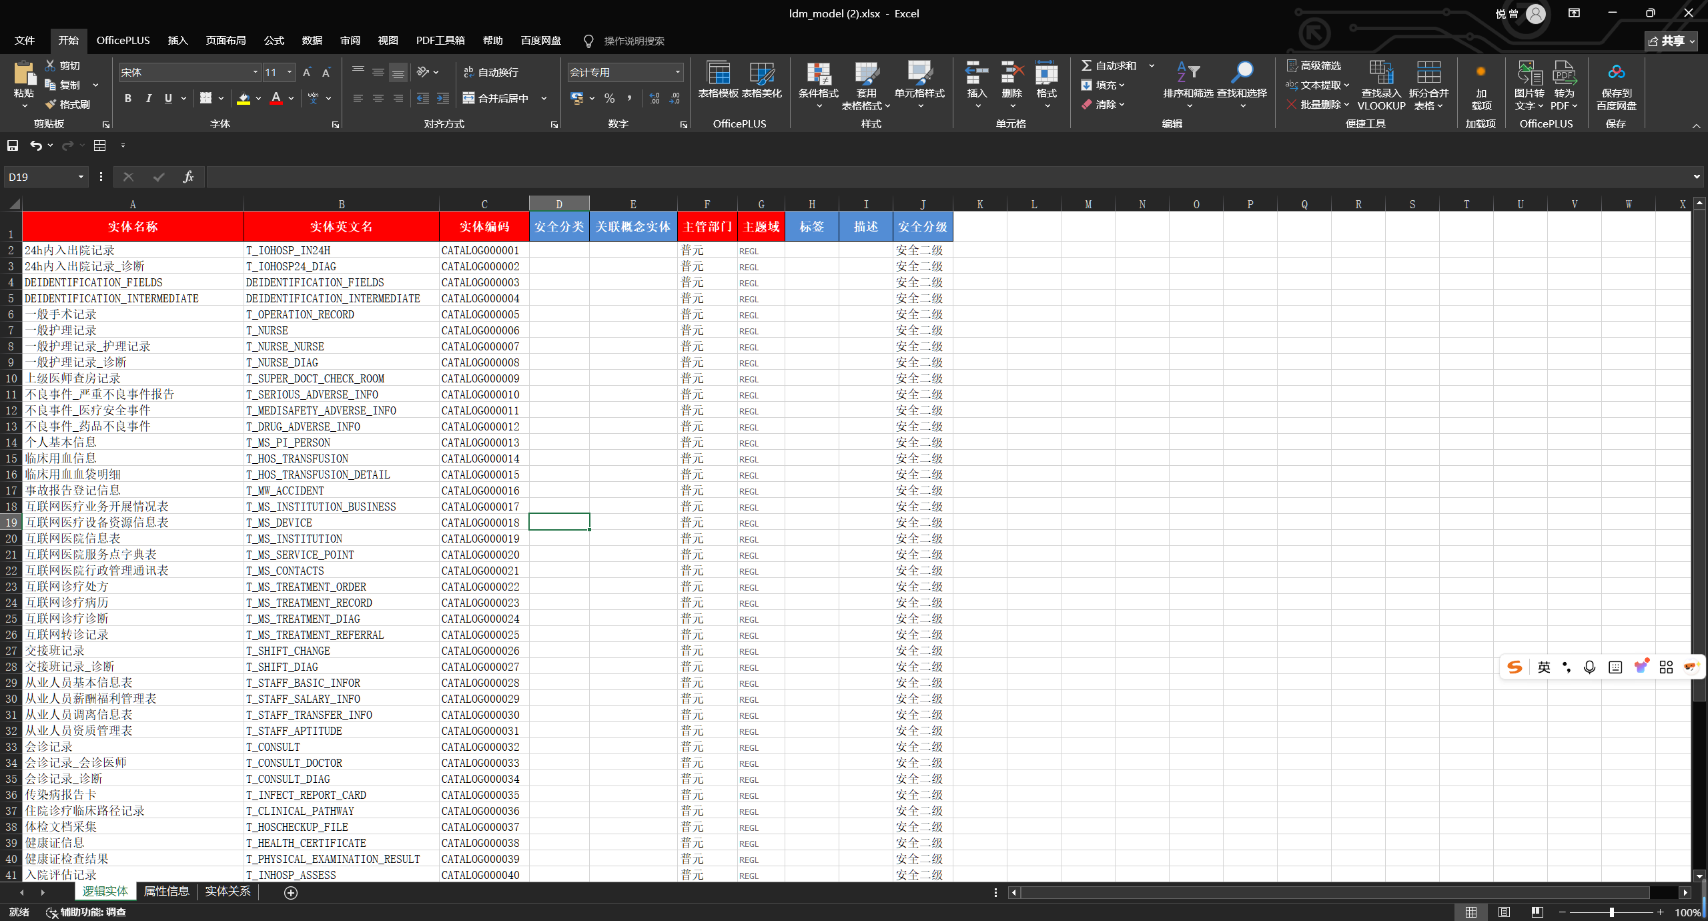Click the Share button

click(1670, 41)
